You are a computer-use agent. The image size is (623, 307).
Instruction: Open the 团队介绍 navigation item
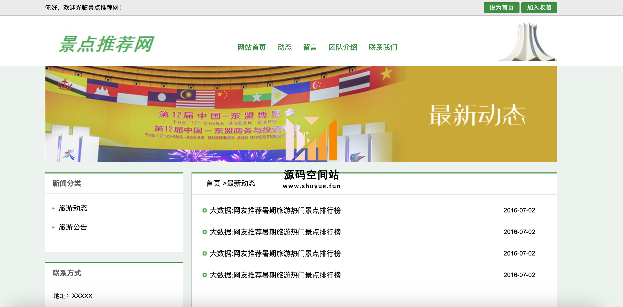tap(343, 47)
